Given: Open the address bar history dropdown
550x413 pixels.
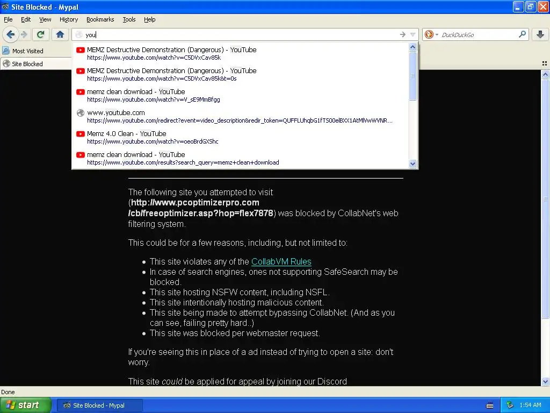Looking at the screenshot, I should click(x=413, y=34).
